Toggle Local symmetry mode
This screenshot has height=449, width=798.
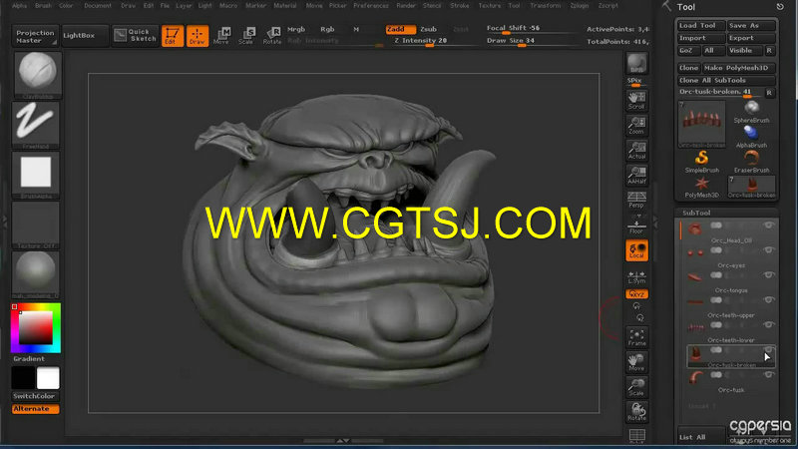pos(636,250)
